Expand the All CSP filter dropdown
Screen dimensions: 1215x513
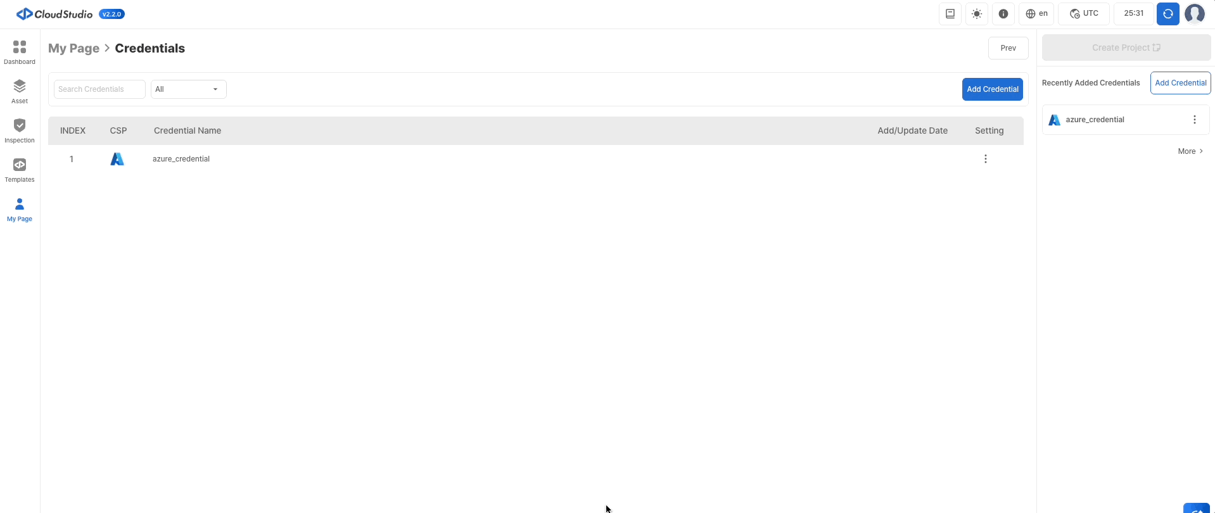(188, 89)
